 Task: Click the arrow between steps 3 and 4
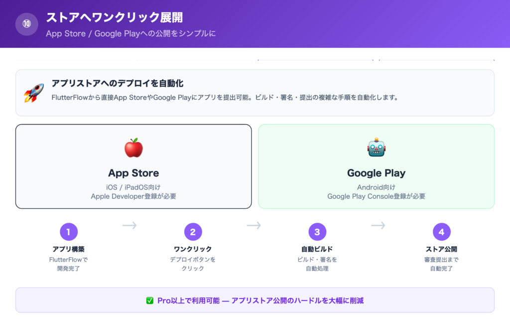click(378, 225)
